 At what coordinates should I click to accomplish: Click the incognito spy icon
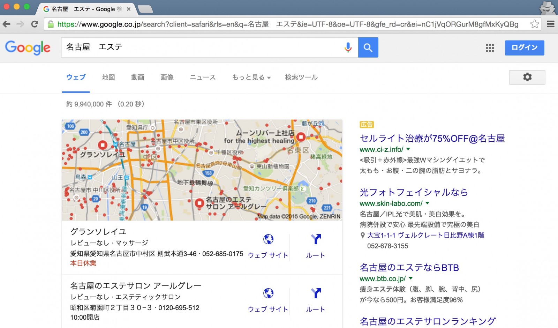[x=547, y=8]
